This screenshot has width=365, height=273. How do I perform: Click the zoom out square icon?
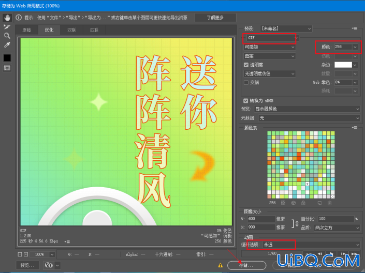tap(20, 254)
